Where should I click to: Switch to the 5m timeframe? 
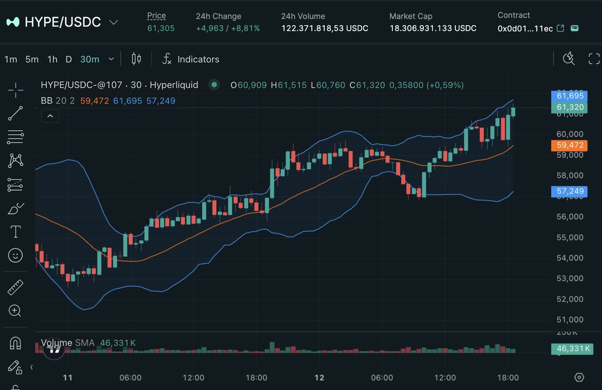pos(32,59)
